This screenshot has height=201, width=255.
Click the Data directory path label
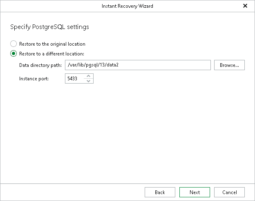point(40,65)
